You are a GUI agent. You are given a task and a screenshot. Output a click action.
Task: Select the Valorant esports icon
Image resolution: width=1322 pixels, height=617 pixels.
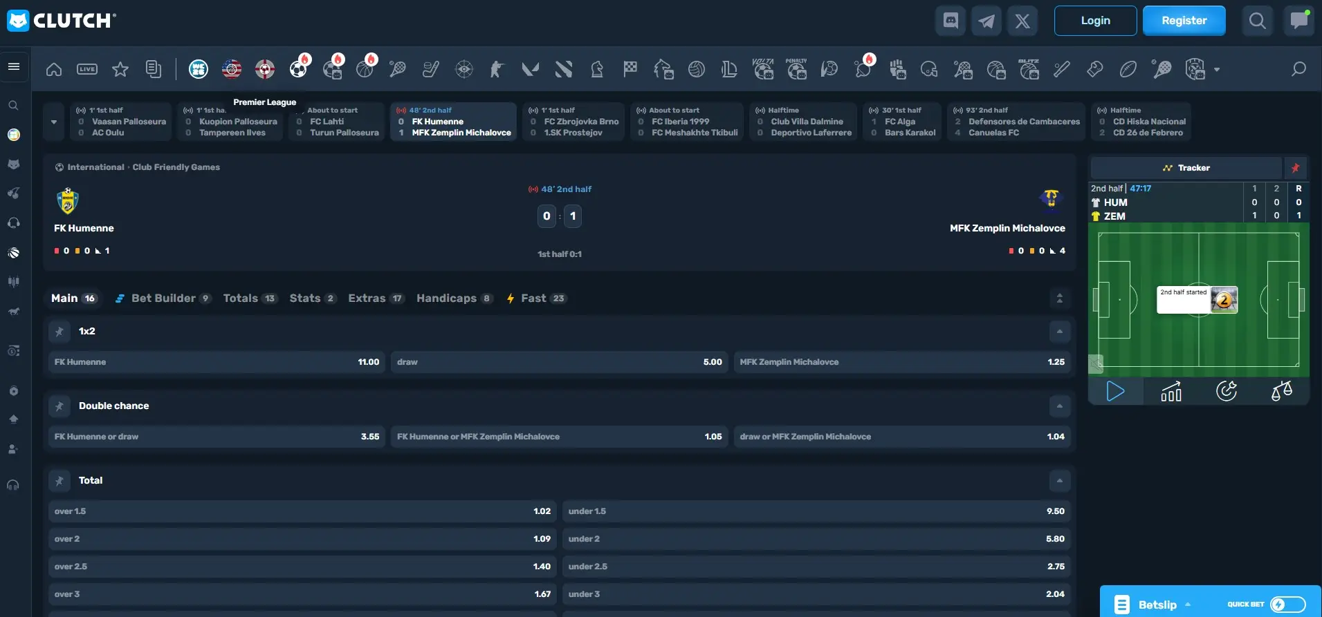[531, 69]
